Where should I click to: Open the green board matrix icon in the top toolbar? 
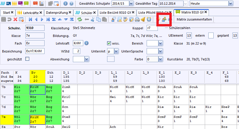[x=26, y=3]
